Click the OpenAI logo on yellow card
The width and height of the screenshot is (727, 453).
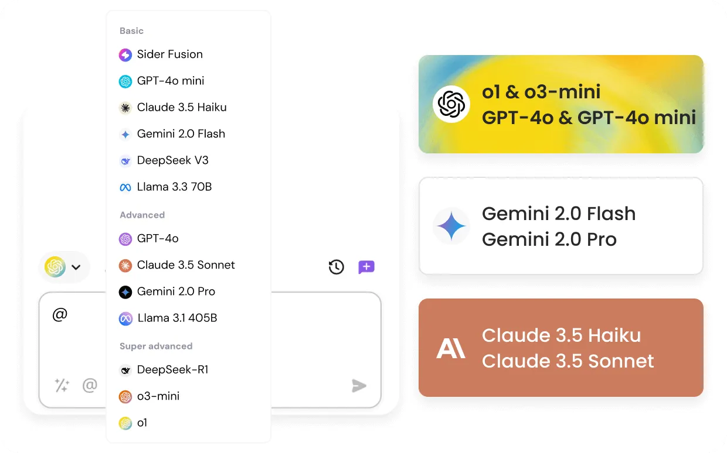click(x=451, y=104)
